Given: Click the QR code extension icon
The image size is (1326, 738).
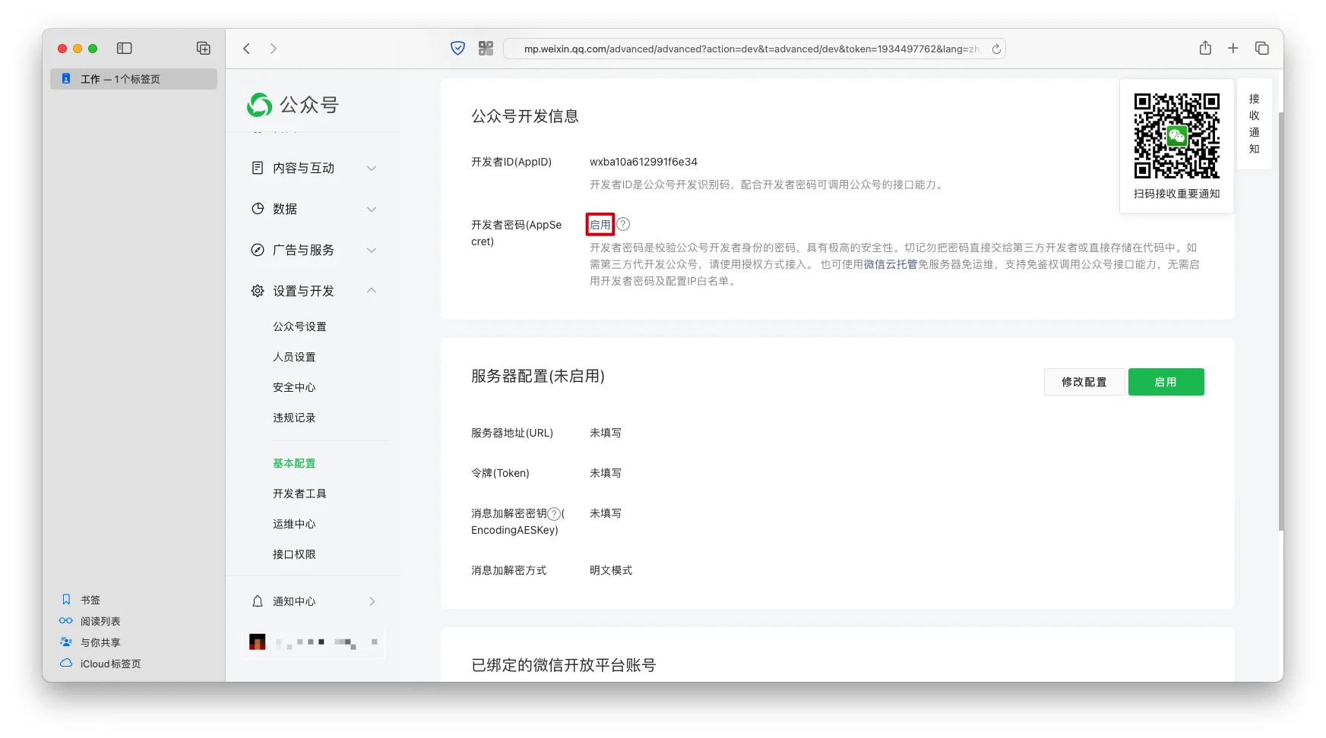Looking at the screenshot, I should (x=486, y=49).
